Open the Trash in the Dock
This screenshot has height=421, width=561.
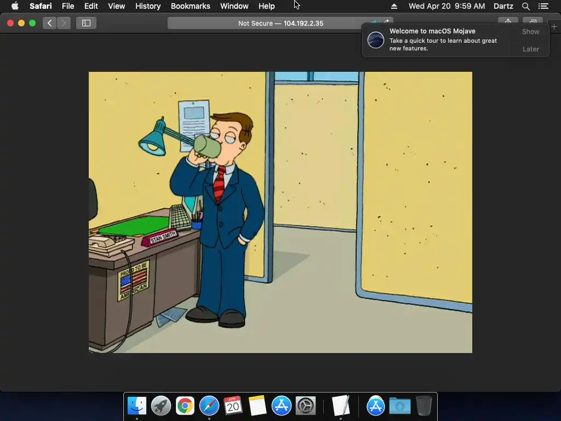pos(424,406)
